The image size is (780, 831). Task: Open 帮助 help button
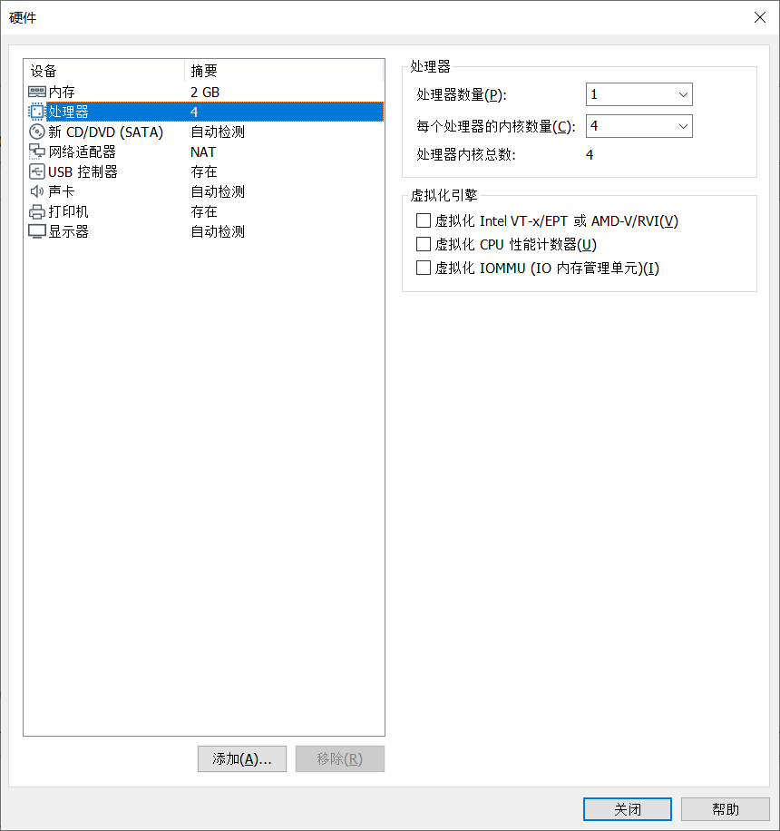click(x=725, y=809)
